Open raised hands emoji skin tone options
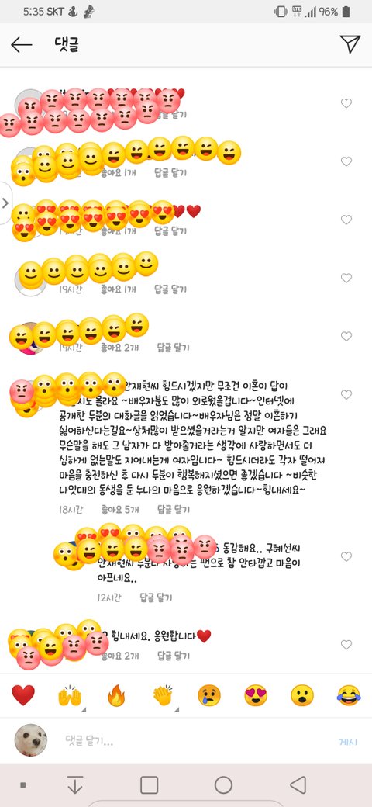 (84, 709)
